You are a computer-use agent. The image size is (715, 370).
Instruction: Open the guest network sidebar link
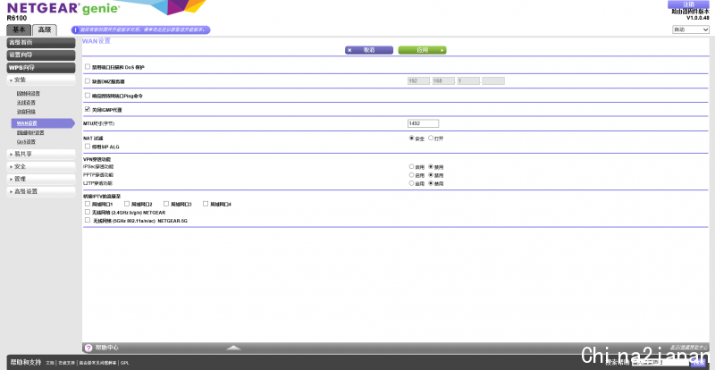click(26, 112)
